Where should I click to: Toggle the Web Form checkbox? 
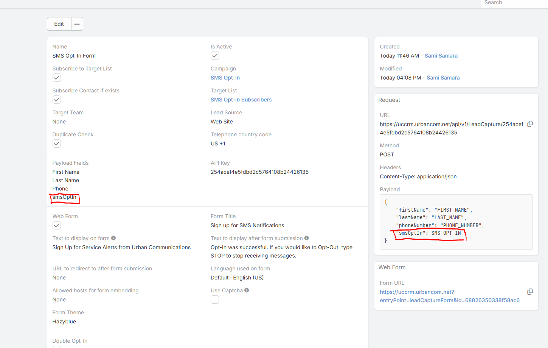(x=57, y=225)
